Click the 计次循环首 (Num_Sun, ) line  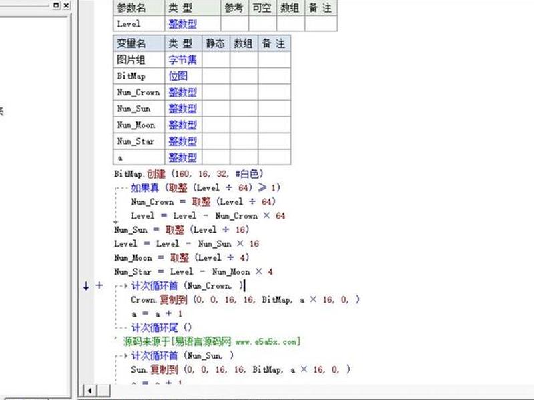click(x=182, y=355)
